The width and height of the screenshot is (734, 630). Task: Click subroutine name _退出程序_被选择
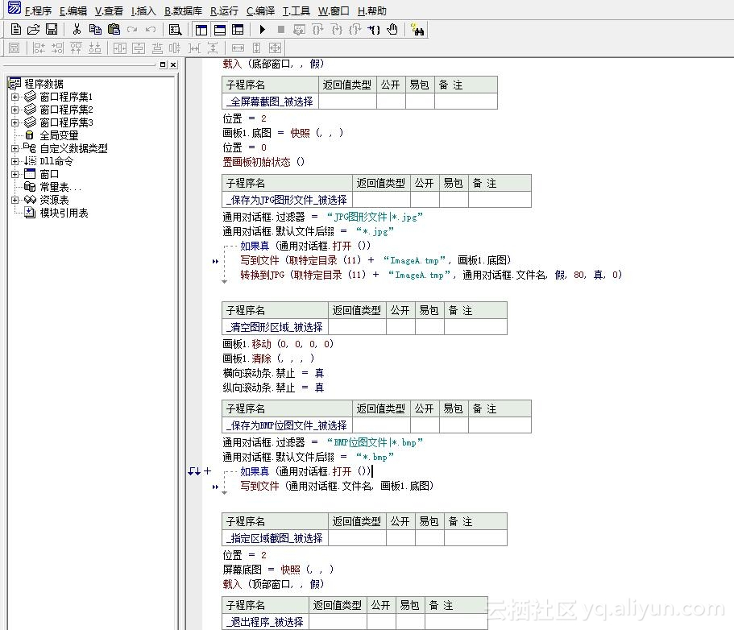click(265, 622)
